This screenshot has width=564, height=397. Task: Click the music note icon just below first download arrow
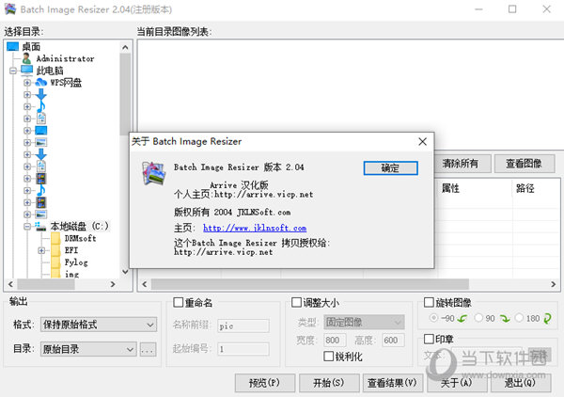click(x=41, y=106)
